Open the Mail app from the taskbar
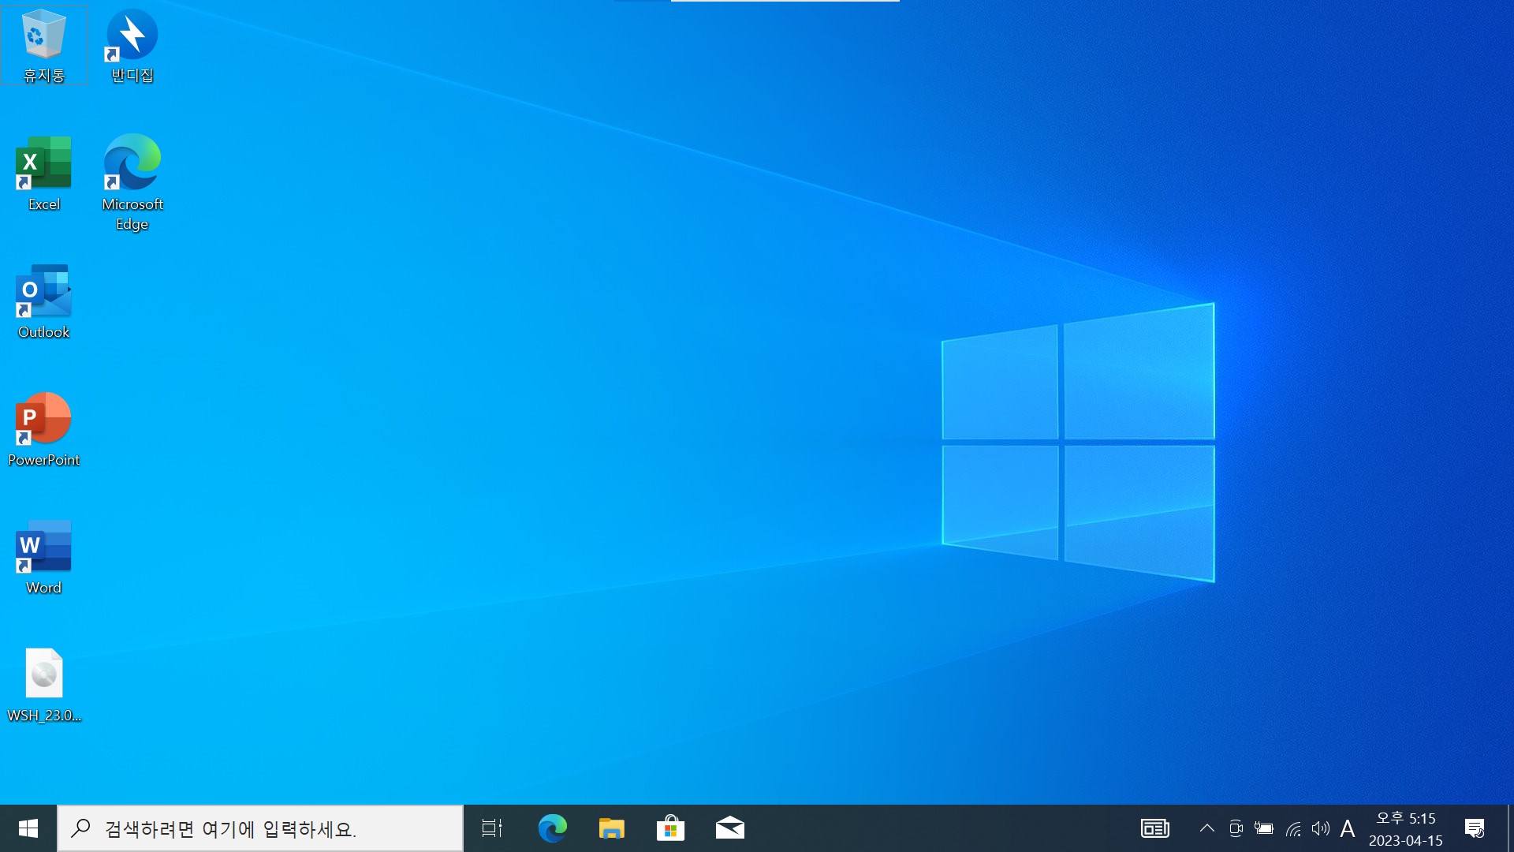The image size is (1514, 852). tap(730, 828)
